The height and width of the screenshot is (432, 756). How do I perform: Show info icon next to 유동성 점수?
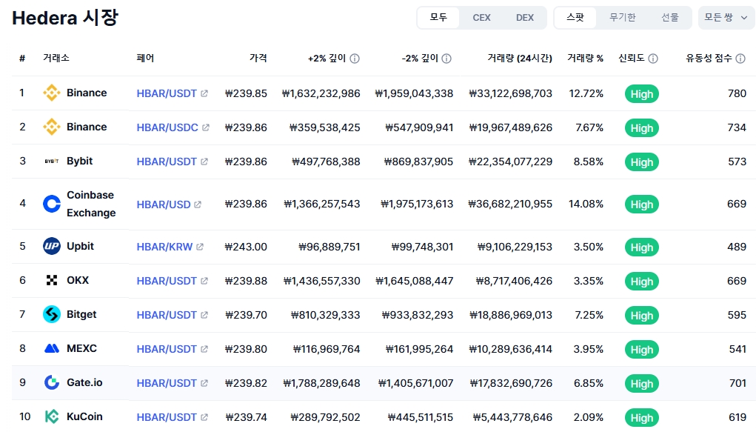point(740,59)
